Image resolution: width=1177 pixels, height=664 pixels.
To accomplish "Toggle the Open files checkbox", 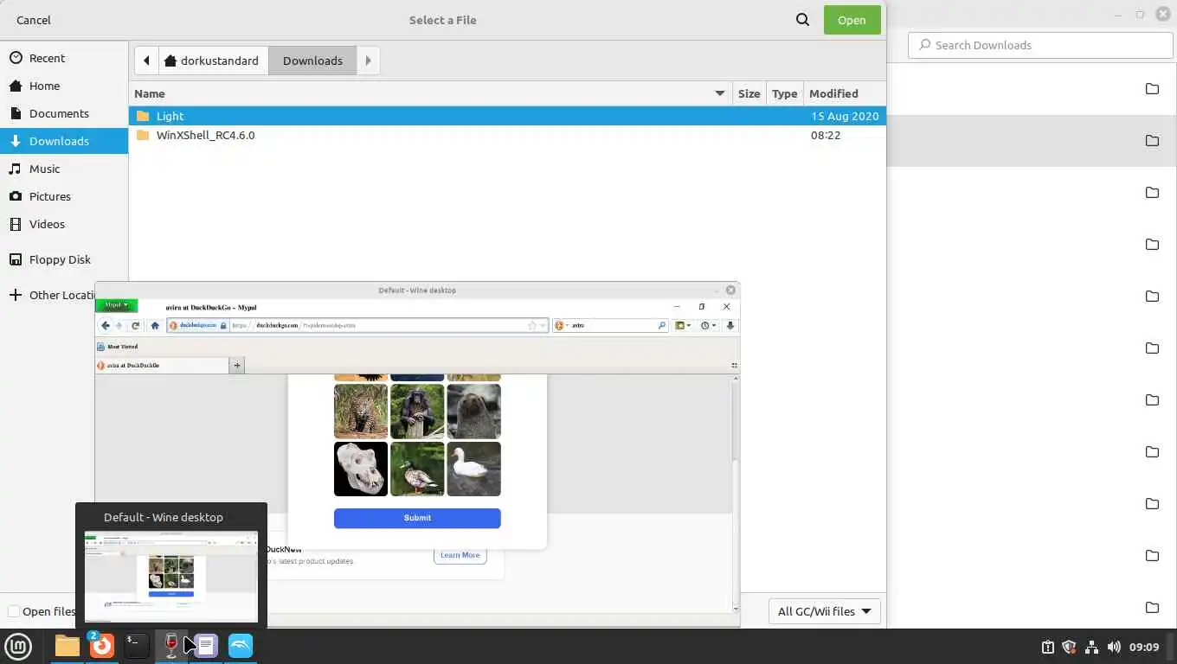I will coord(13,611).
